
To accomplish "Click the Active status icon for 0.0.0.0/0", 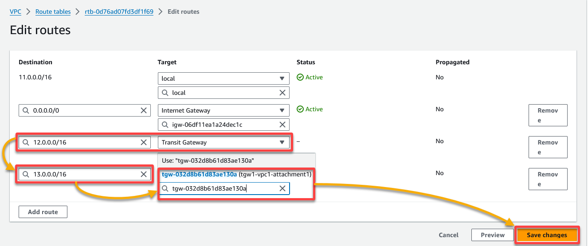I will point(300,109).
